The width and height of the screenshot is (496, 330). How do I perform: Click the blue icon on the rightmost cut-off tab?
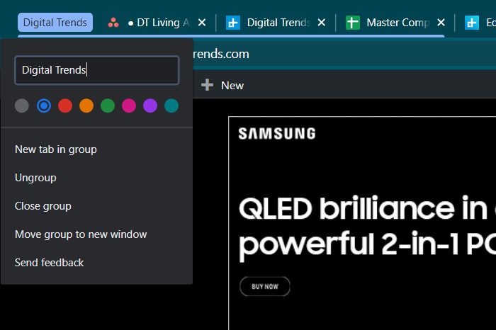pyautogui.click(x=472, y=23)
